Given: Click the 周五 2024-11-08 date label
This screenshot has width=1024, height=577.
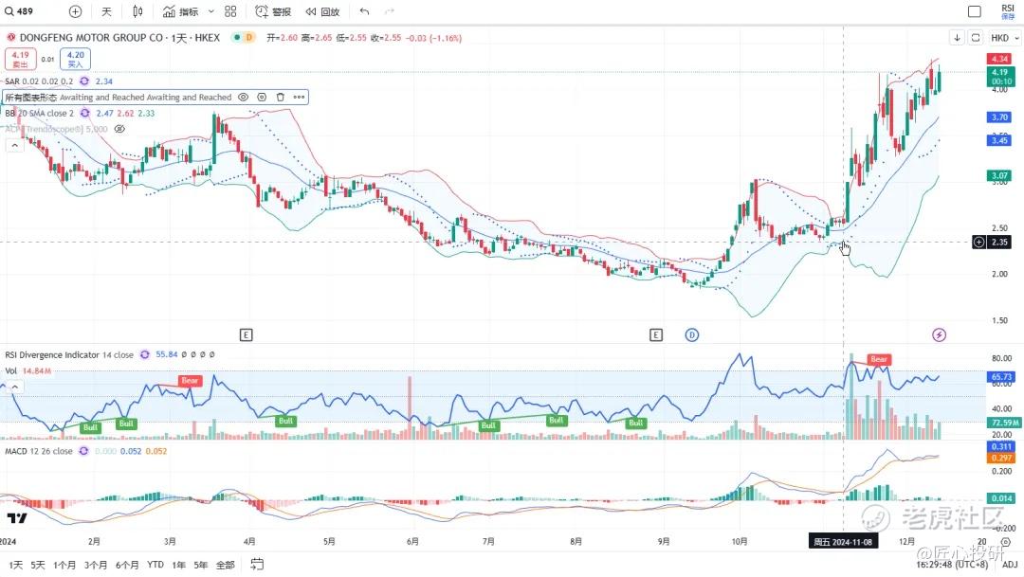Looking at the screenshot, I should tap(843, 542).
